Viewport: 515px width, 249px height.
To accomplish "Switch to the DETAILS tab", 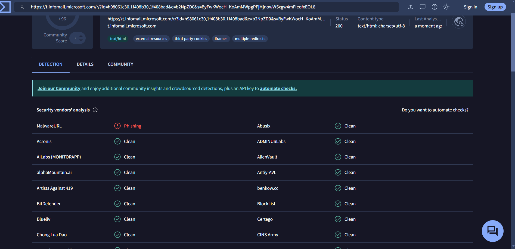I will (x=85, y=64).
